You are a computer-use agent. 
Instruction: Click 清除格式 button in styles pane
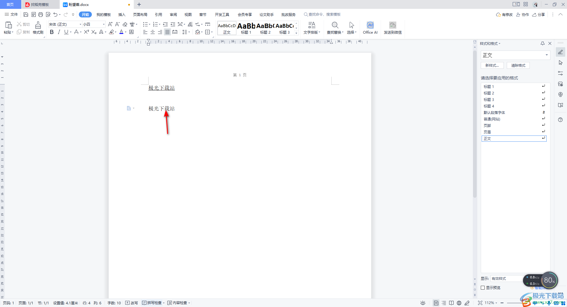tap(518, 66)
